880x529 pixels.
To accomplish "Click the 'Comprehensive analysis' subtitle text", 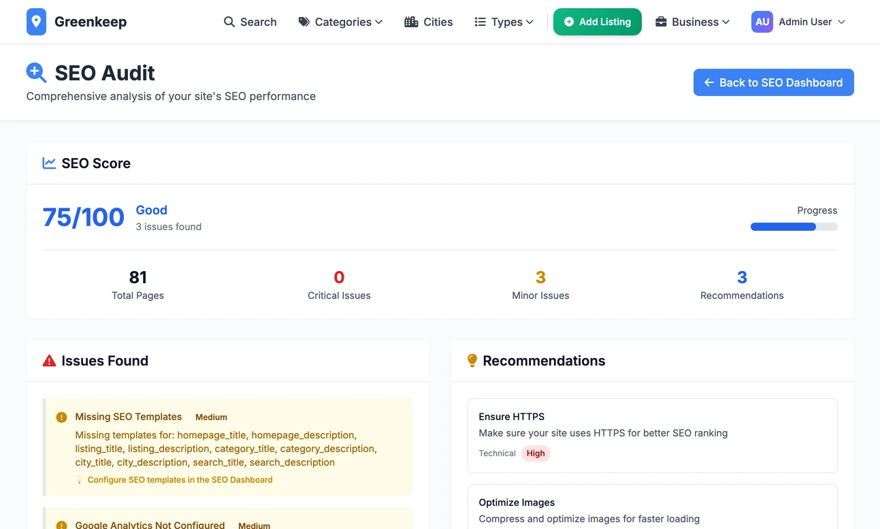I will coord(171,96).
